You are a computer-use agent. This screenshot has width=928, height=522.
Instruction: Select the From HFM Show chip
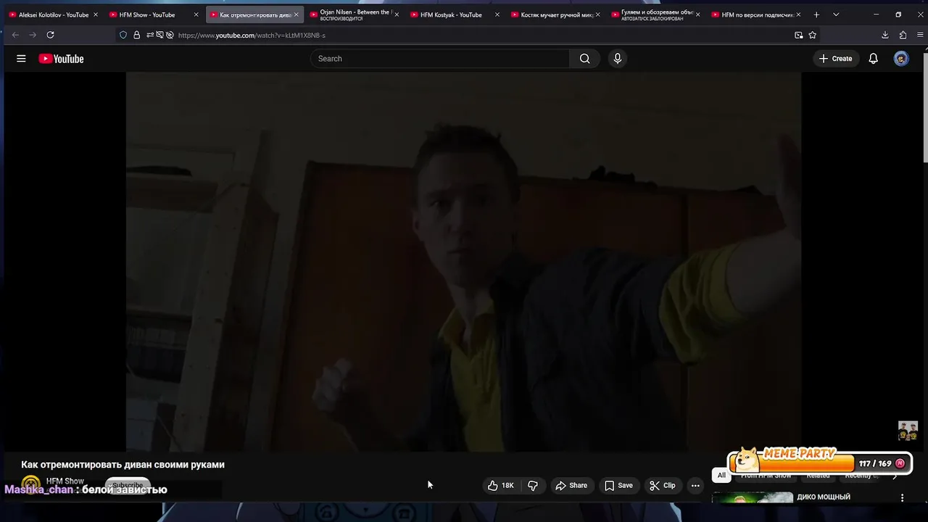[x=766, y=476]
